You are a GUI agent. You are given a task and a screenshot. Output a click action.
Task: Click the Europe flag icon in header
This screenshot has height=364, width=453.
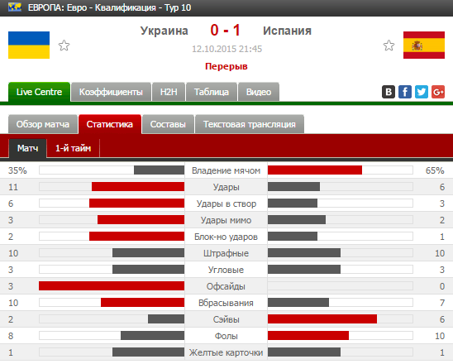[15, 7]
